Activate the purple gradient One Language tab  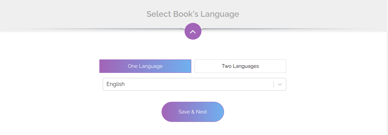coord(145,66)
